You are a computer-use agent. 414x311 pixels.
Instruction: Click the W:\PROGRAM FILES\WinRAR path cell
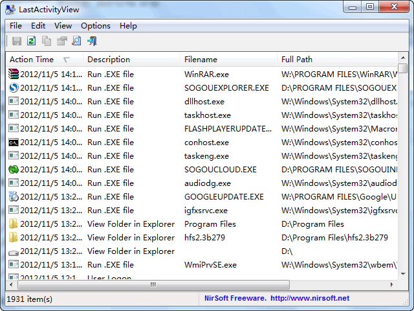(339, 75)
